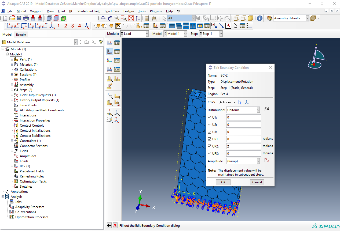
Task: Click OK in Edit Boundary Condition dialog
Action: (x=223, y=182)
